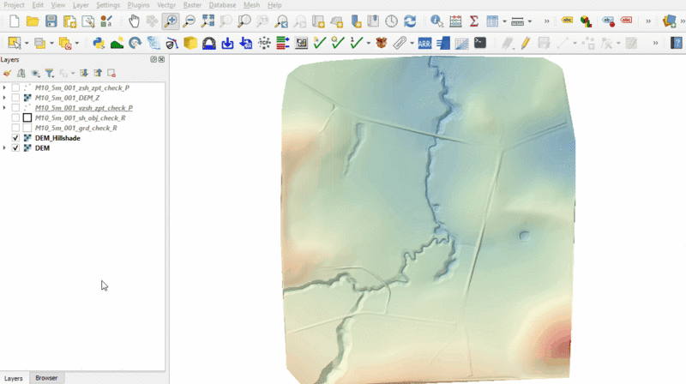Screen dimensions: 686x384
Task: Click the Save Project floppy disk icon
Action: pos(51,21)
